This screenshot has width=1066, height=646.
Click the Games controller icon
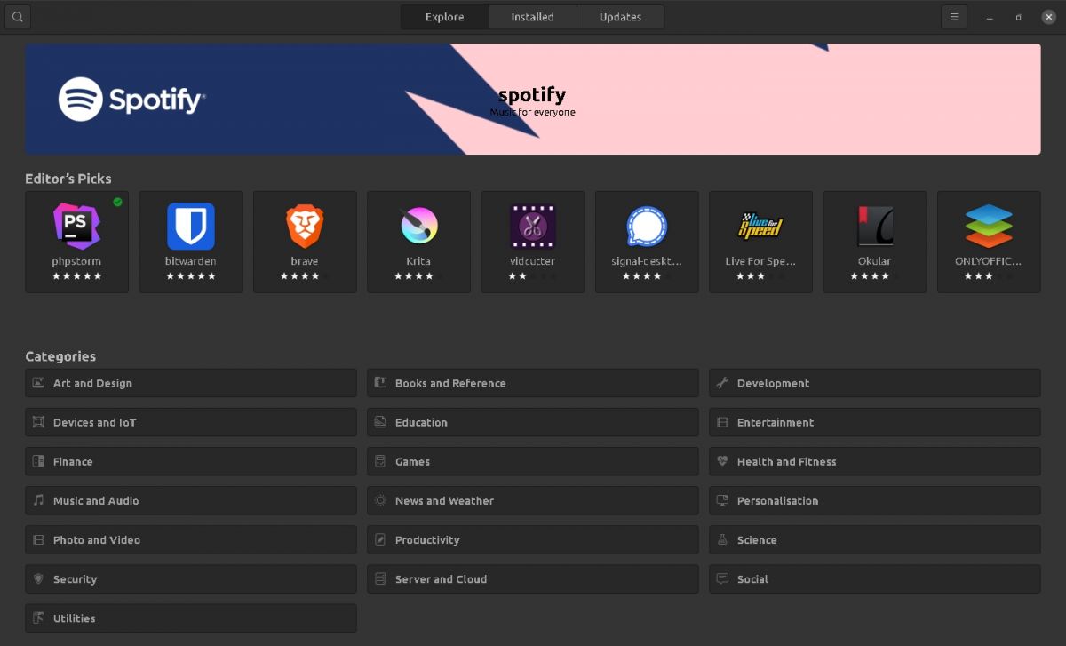380,461
